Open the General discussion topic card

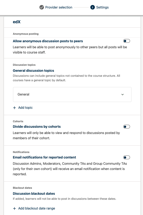click(x=72, y=94)
